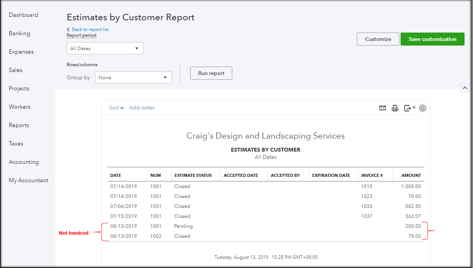Open the 200.00 pending estimate amount
Image resolution: width=473 pixels, height=268 pixels.
pyautogui.click(x=413, y=226)
